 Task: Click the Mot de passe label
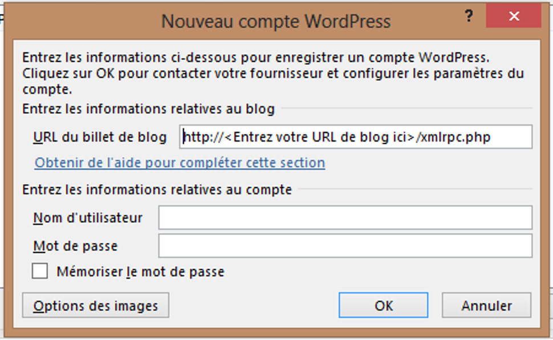[75, 246]
